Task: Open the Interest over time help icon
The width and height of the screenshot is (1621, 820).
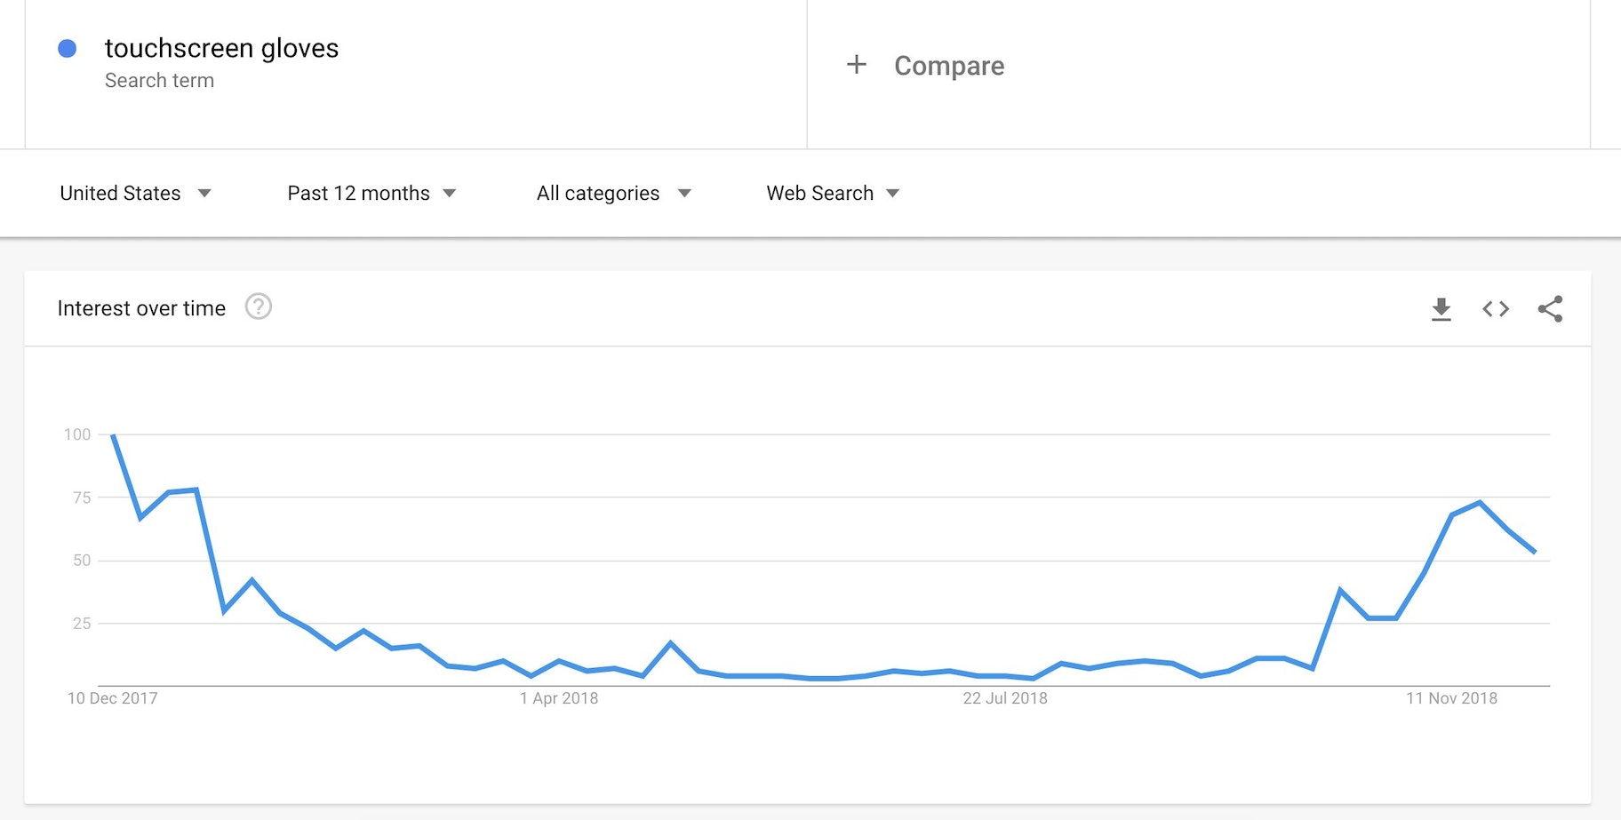Action: click(x=258, y=307)
